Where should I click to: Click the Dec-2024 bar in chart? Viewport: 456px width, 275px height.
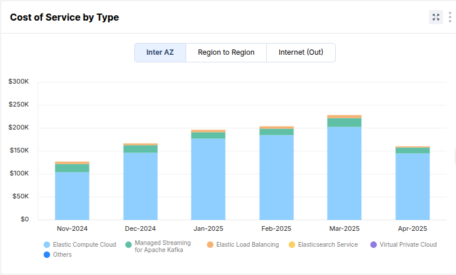140,185
